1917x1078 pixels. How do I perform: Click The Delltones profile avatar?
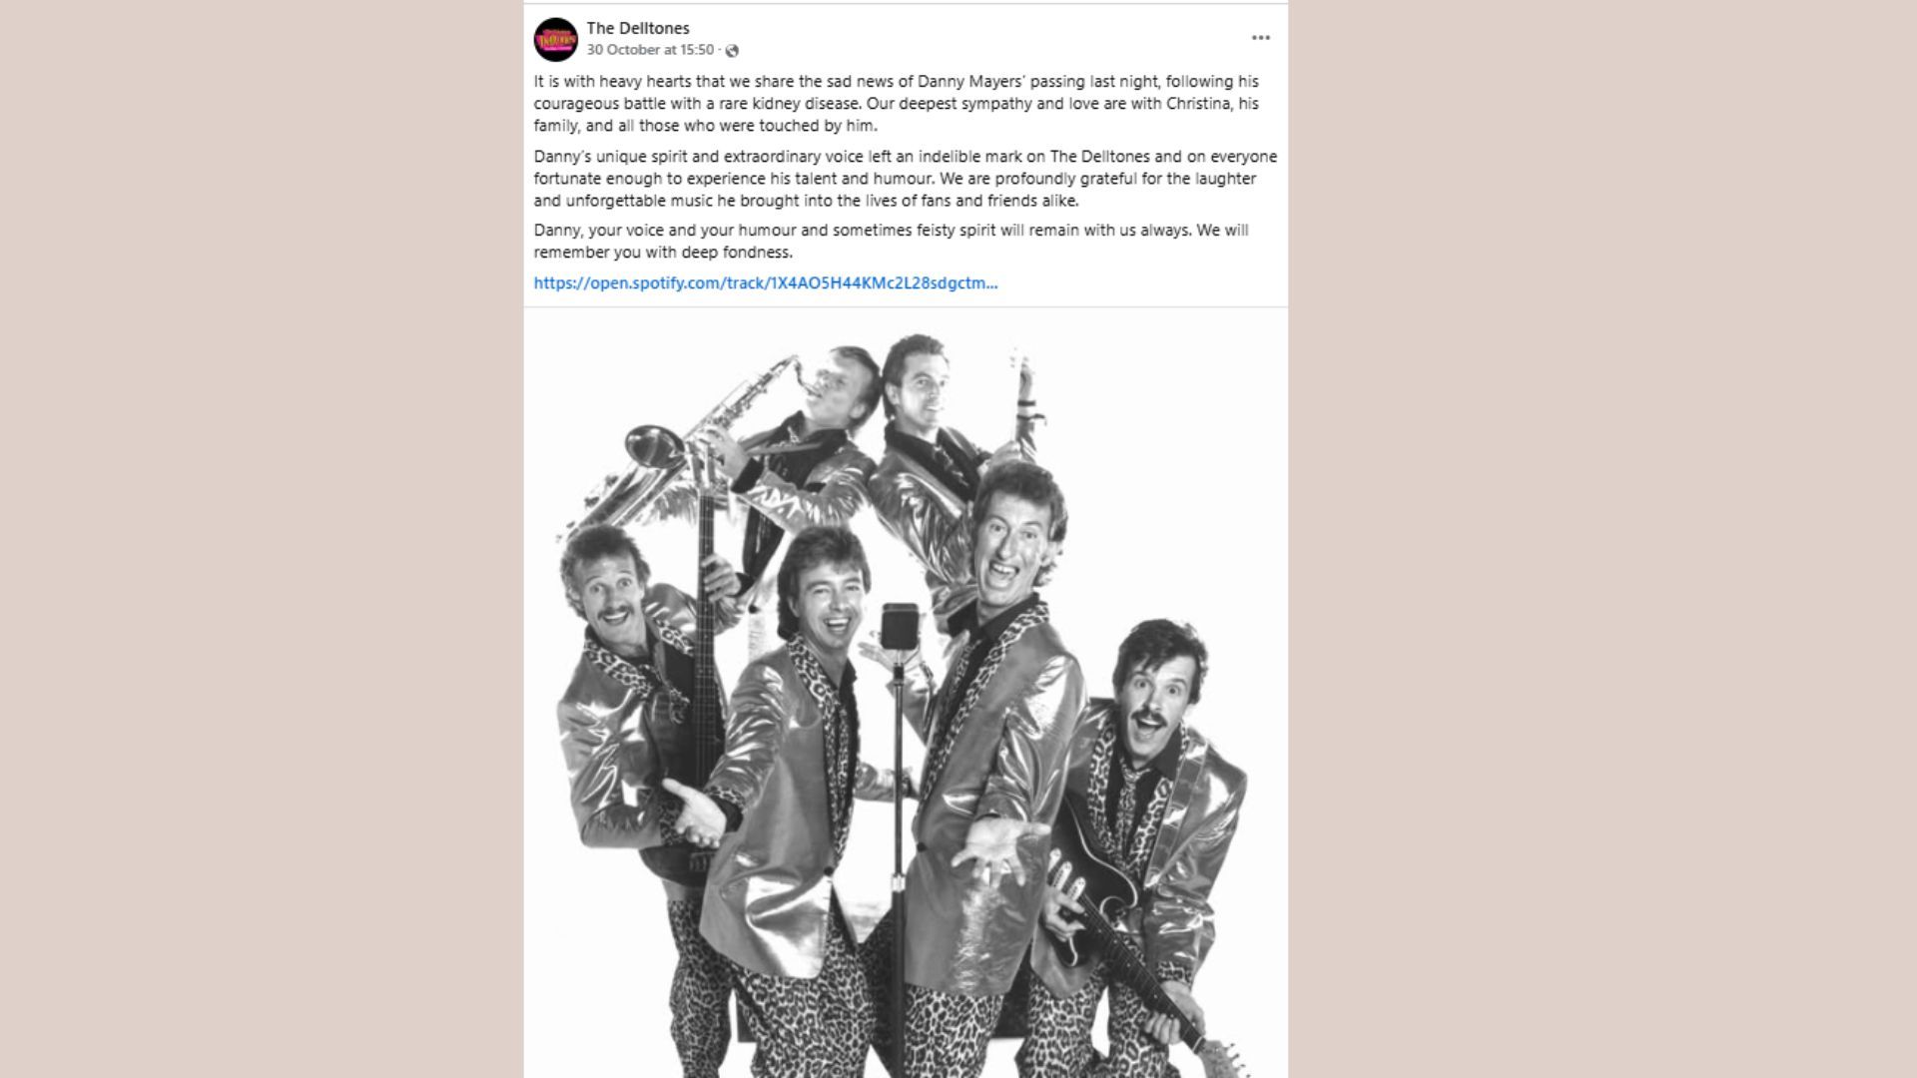click(x=556, y=40)
